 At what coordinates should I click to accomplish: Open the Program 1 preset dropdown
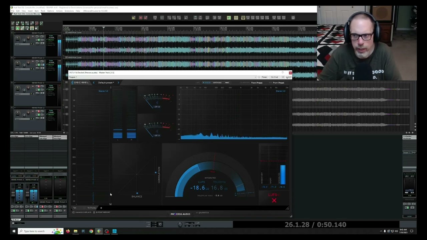point(163,77)
